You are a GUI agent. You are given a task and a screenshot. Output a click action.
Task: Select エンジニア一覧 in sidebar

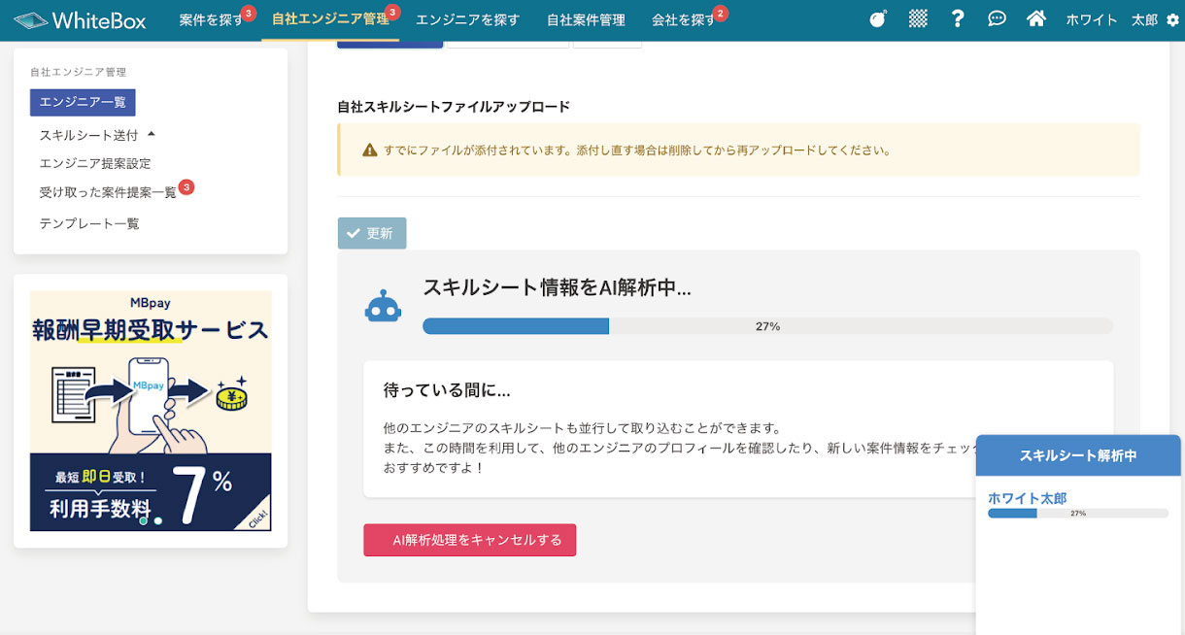pos(83,102)
